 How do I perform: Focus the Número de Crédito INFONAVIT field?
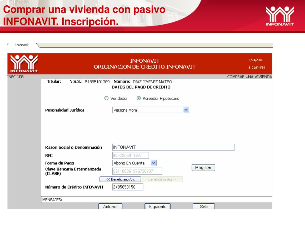pyautogui.click(x=127, y=187)
